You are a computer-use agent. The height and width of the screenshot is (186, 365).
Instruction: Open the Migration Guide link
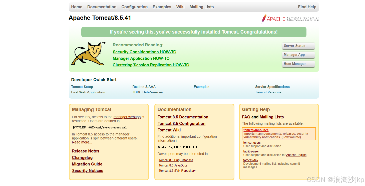[87, 164]
